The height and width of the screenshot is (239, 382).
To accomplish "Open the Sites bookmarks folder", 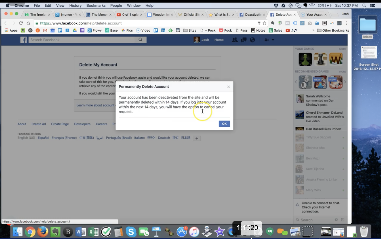I will tap(190, 30).
